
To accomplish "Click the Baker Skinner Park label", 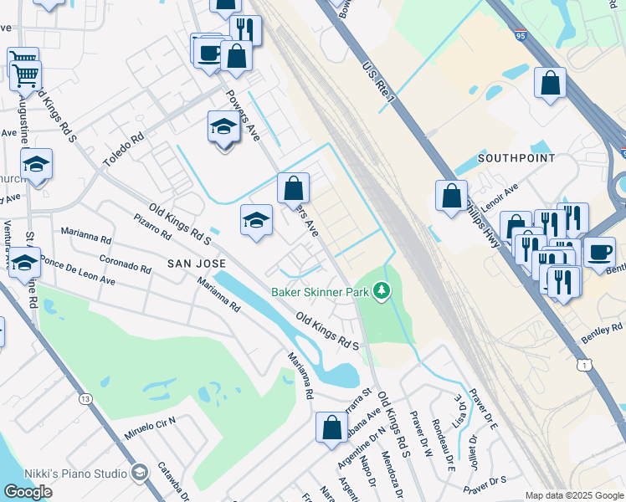I will point(321,292).
